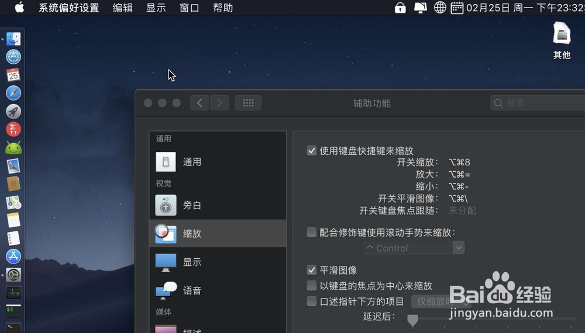Open Finder from the dock
Viewport: 585px width, 333px height.
pyautogui.click(x=13, y=39)
